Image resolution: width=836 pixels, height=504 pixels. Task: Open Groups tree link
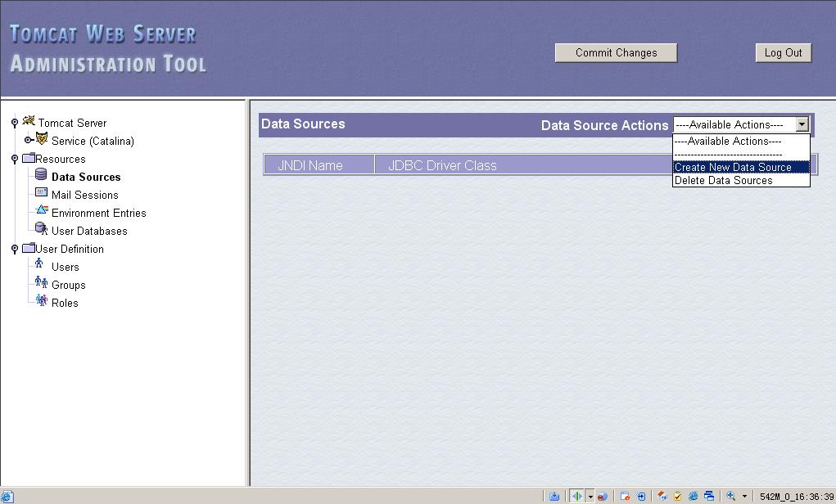click(68, 285)
